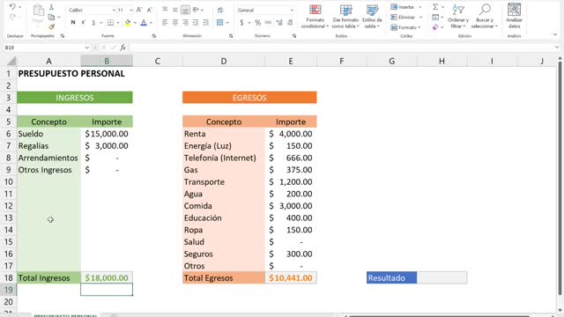Select the Format Painter brush icon
The width and height of the screenshot is (564, 317).
point(51,26)
